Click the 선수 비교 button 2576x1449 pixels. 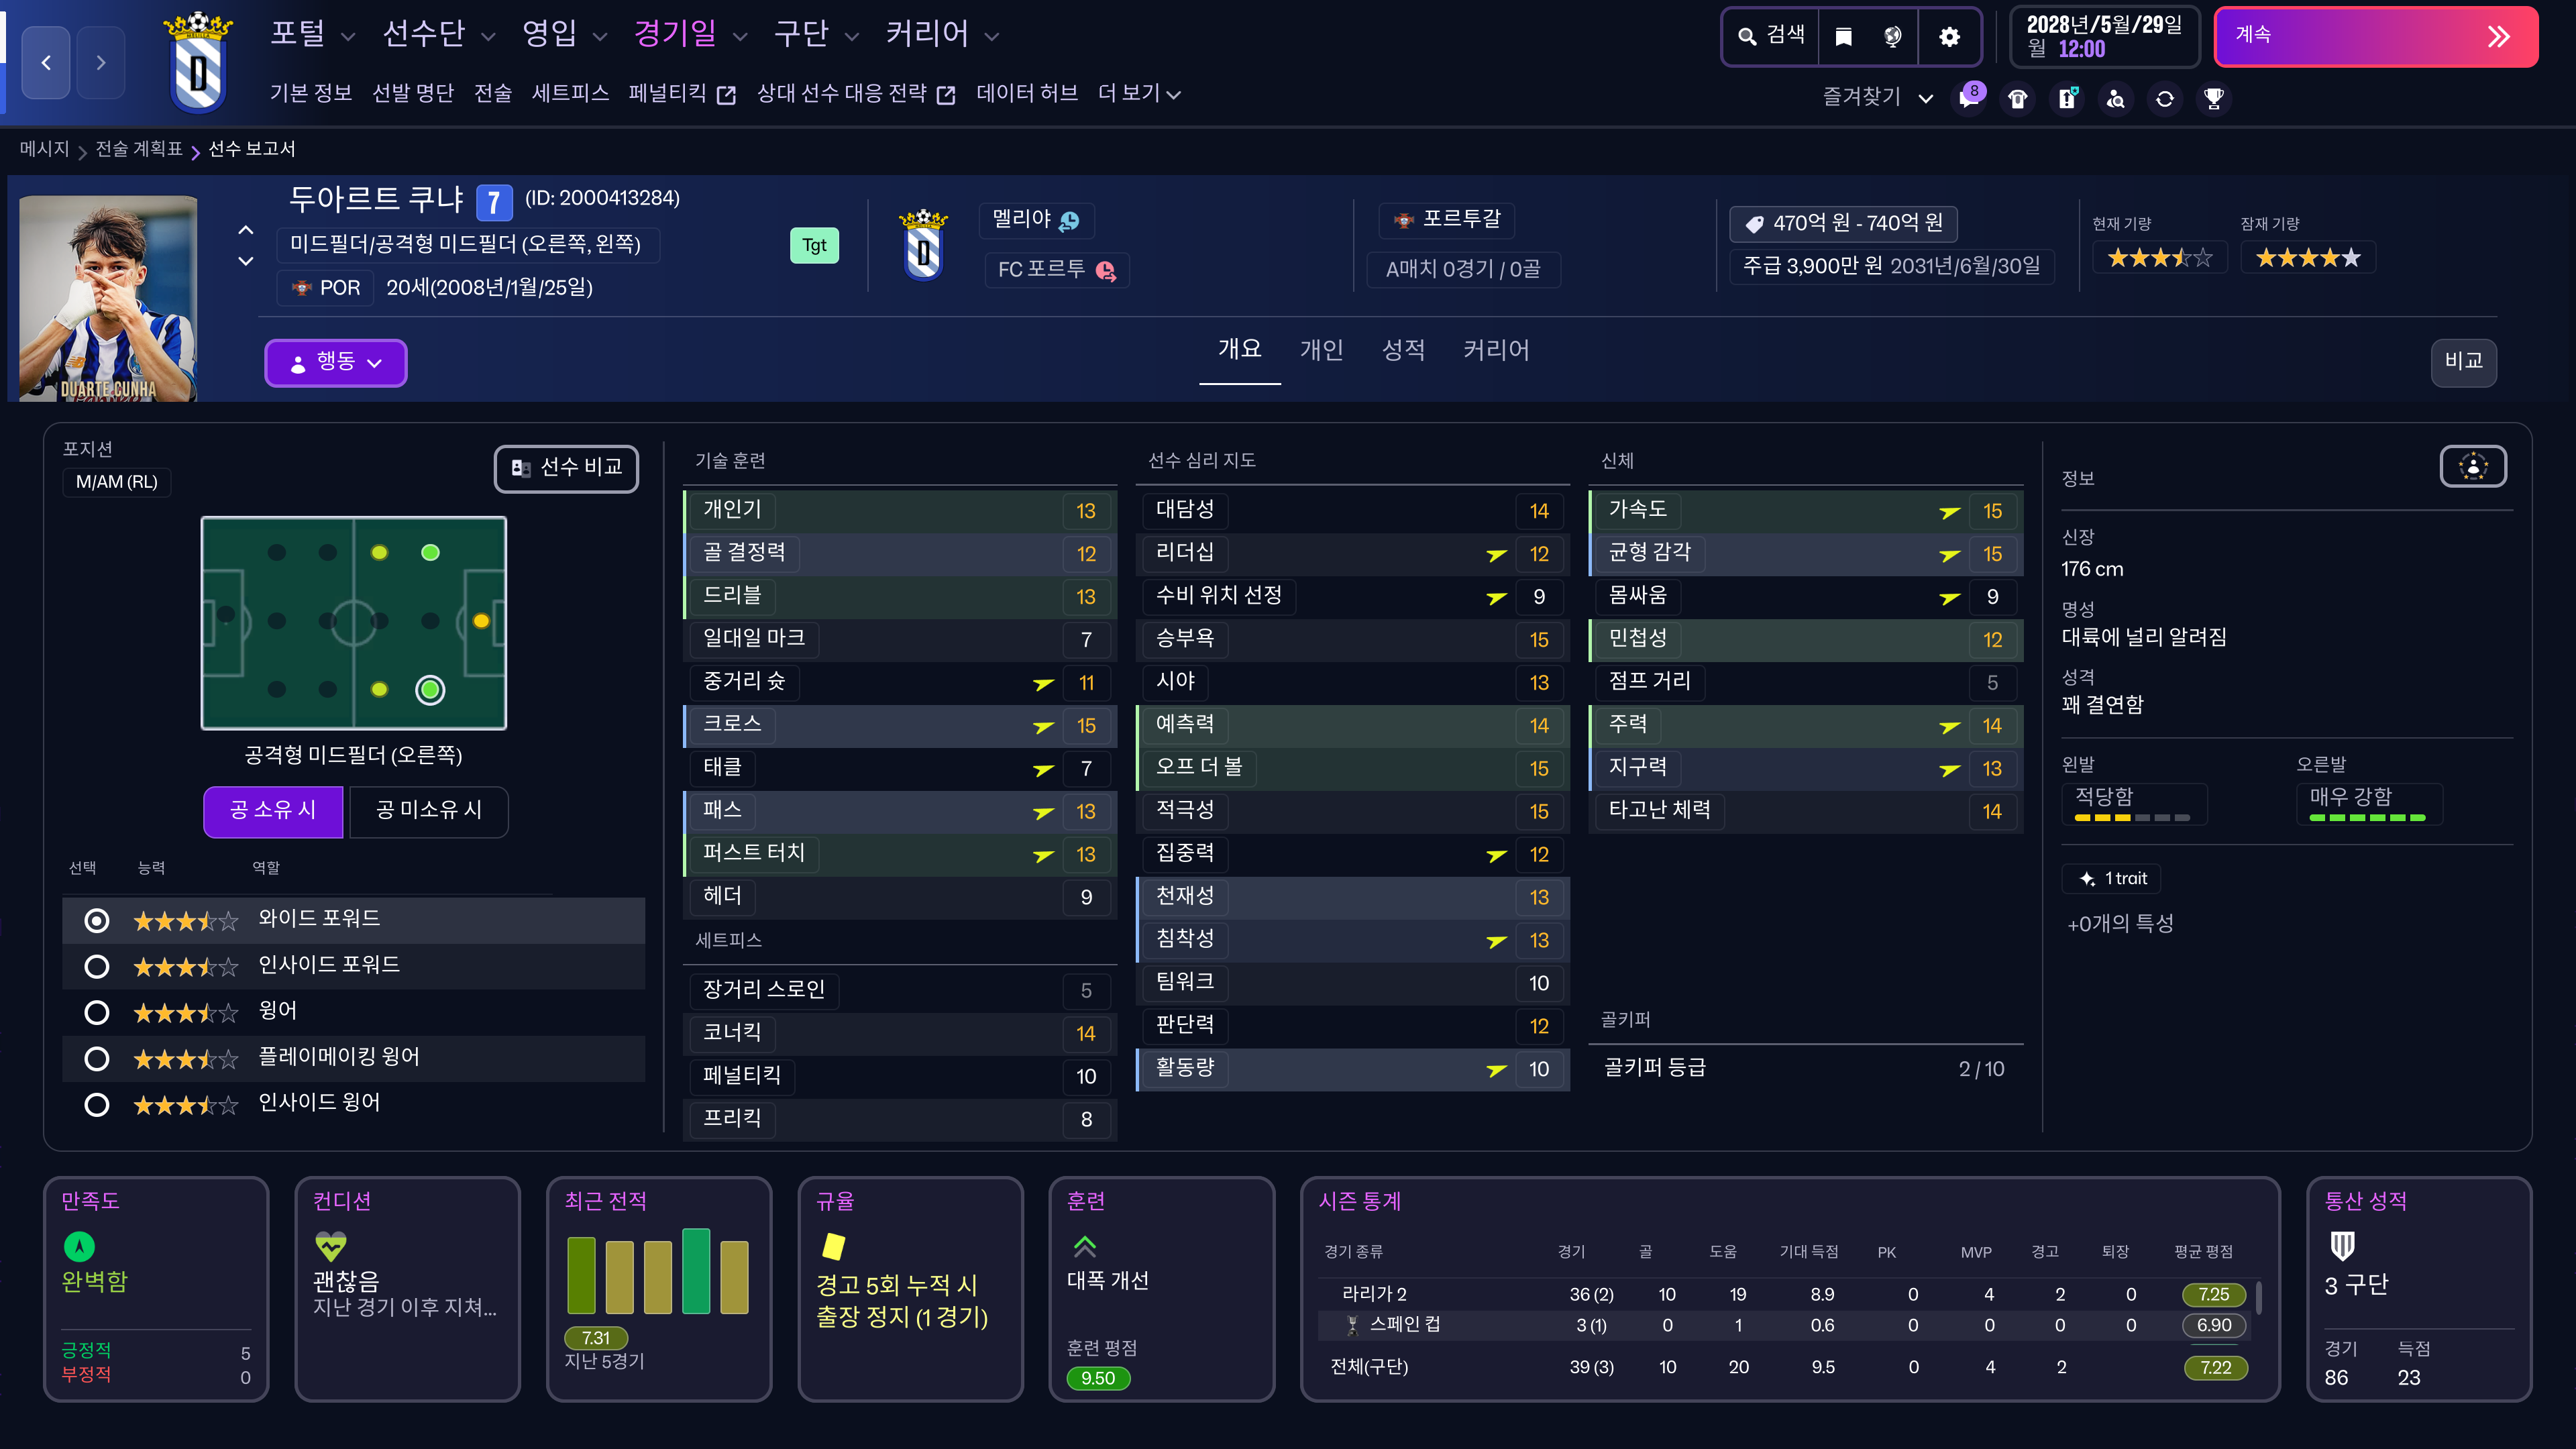coord(566,468)
